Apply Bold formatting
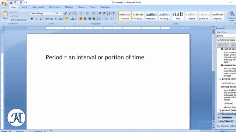236x132 pixels. click(32, 19)
